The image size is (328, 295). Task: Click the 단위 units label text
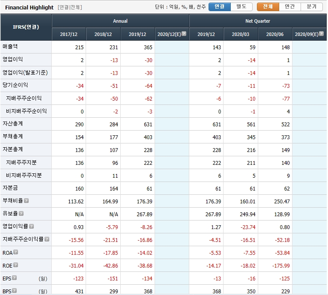pos(180,7)
